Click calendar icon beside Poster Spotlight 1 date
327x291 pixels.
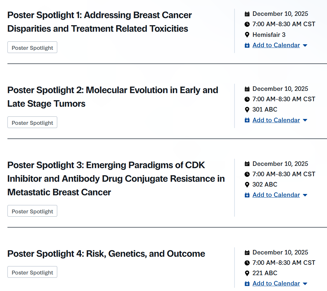247,14
